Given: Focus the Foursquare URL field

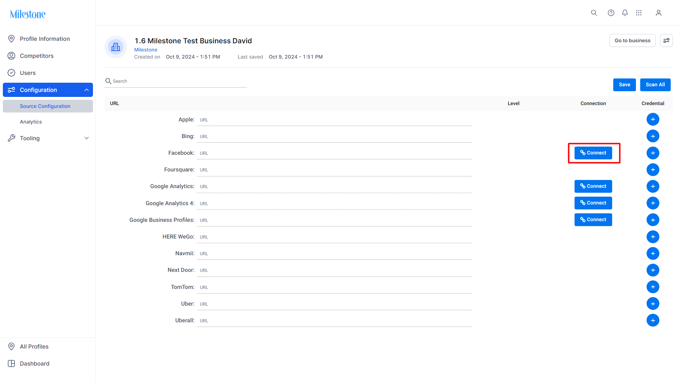Looking at the screenshot, I should tap(335, 170).
